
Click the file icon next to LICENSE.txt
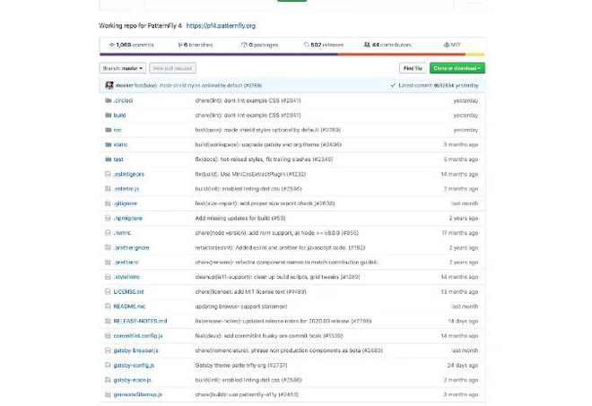[x=109, y=291]
